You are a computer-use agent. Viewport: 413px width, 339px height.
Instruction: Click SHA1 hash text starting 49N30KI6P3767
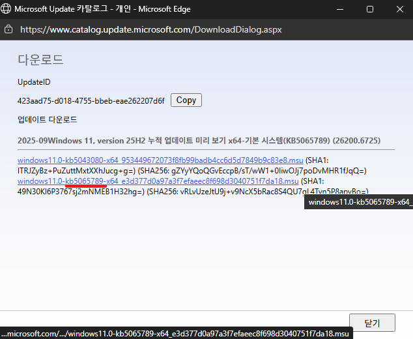[x=81, y=192]
